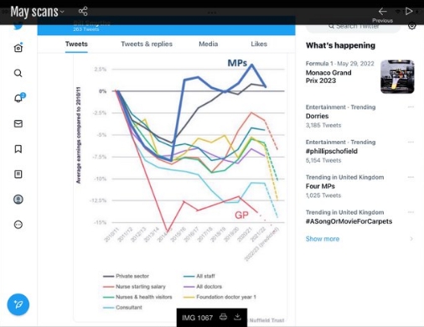This screenshot has height=327, width=424.
Task: Click the MPs label on chart
Action: [237, 63]
